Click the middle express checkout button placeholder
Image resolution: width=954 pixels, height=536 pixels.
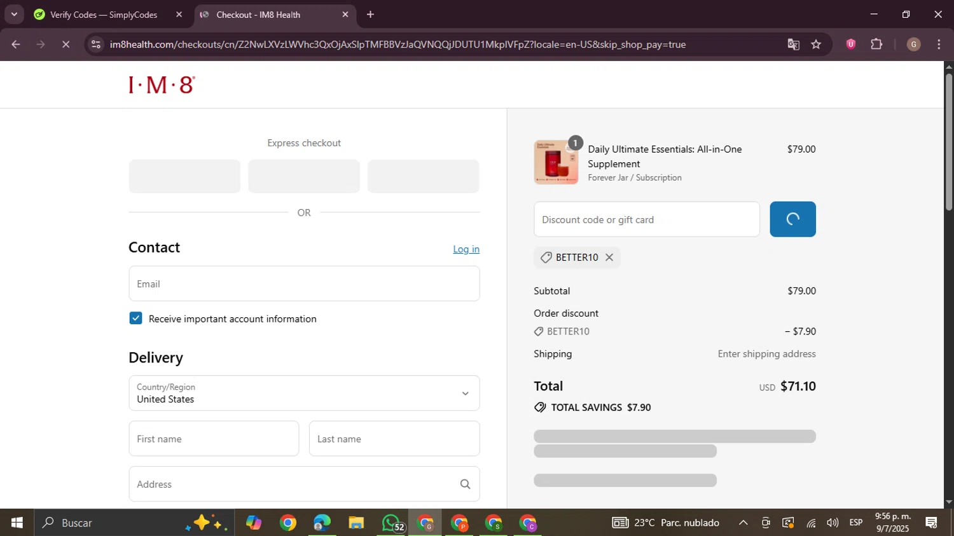pyautogui.click(x=304, y=176)
